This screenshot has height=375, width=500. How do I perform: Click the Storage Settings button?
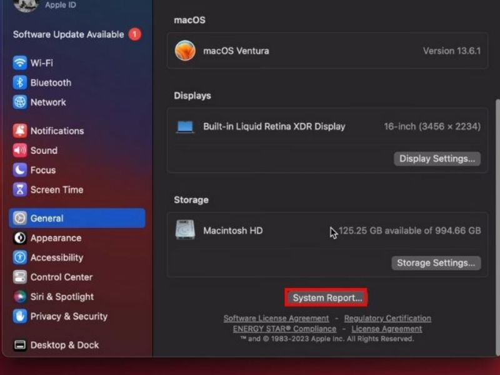tap(436, 262)
